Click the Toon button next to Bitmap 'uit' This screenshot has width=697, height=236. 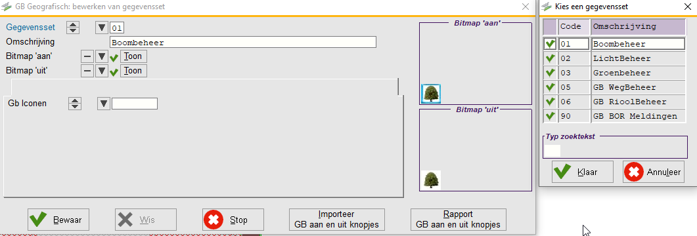133,71
